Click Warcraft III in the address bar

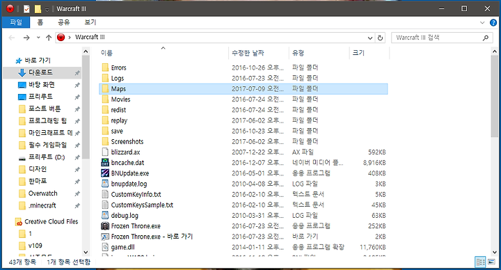pyautogui.click(x=90, y=37)
